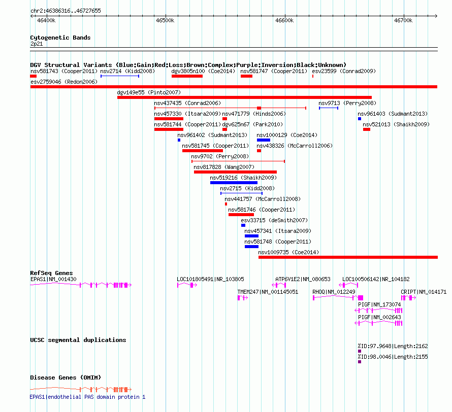Select esv33715 (deSmith2007) variant label

274,220
